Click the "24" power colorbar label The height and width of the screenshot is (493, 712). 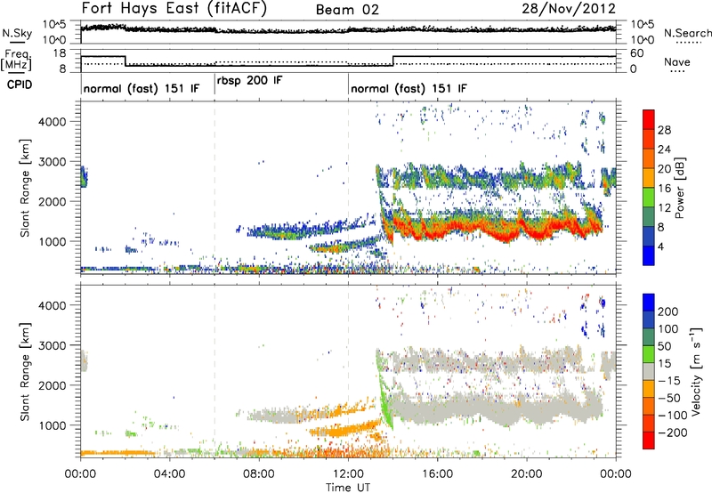[x=664, y=150]
